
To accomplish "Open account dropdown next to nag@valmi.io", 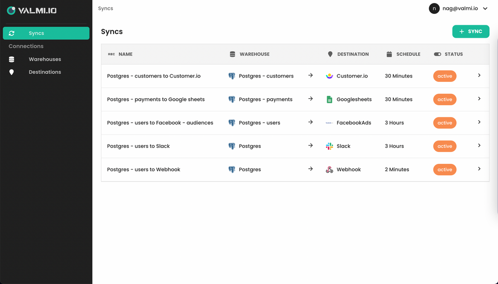I will 486,8.
